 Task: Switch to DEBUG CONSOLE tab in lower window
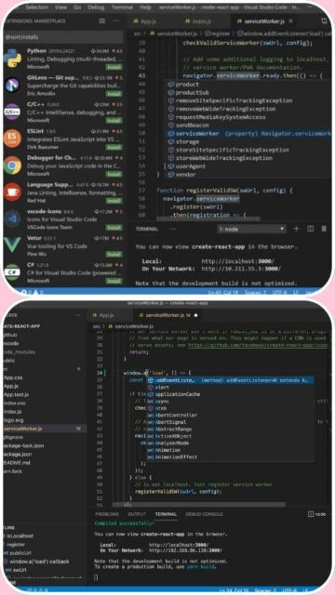(x=205, y=514)
